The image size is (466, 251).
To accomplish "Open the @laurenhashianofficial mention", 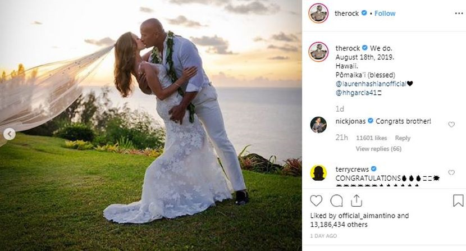I will pyautogui.click(x=371, y=84).
